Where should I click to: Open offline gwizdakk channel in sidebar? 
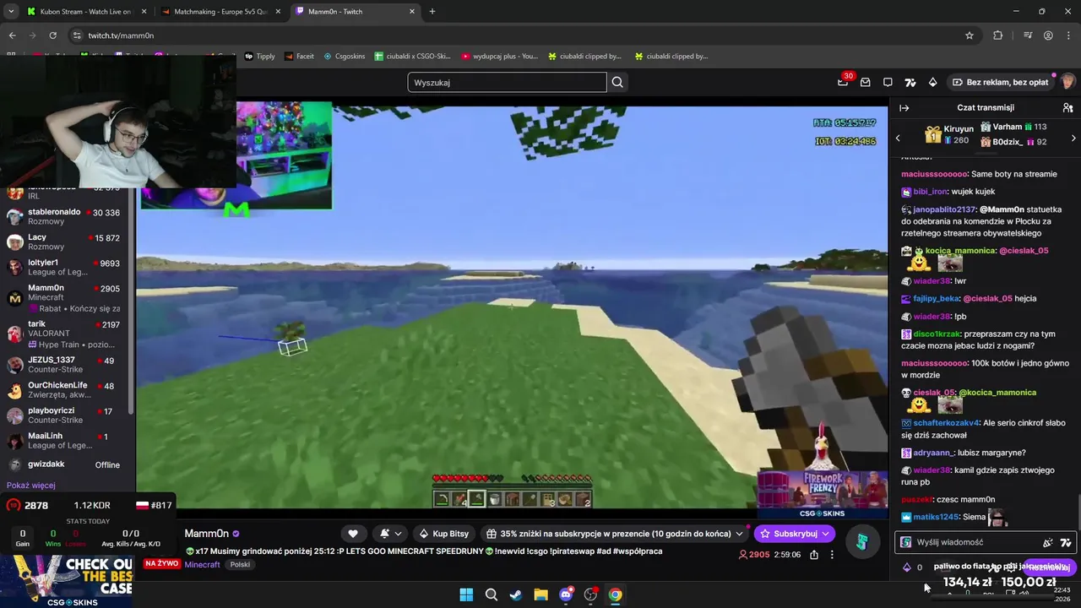(68, 464)
